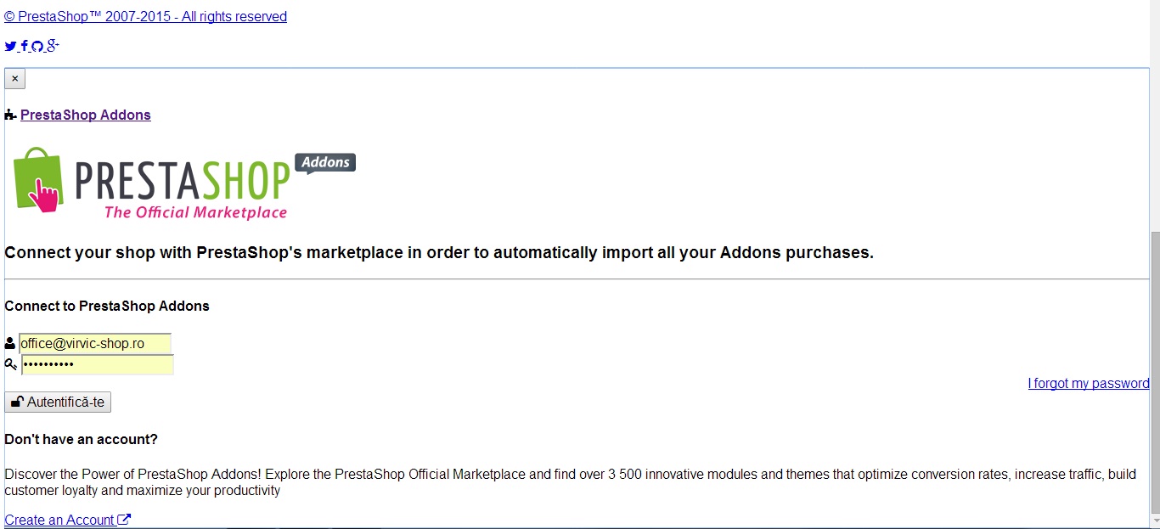Screen dimensions: 1160x529
Task: Click the puzzle piece Addons icon
Action: point(10,115)
